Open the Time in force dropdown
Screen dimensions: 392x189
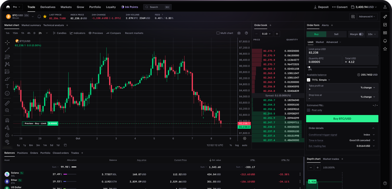tap(362, 140)
